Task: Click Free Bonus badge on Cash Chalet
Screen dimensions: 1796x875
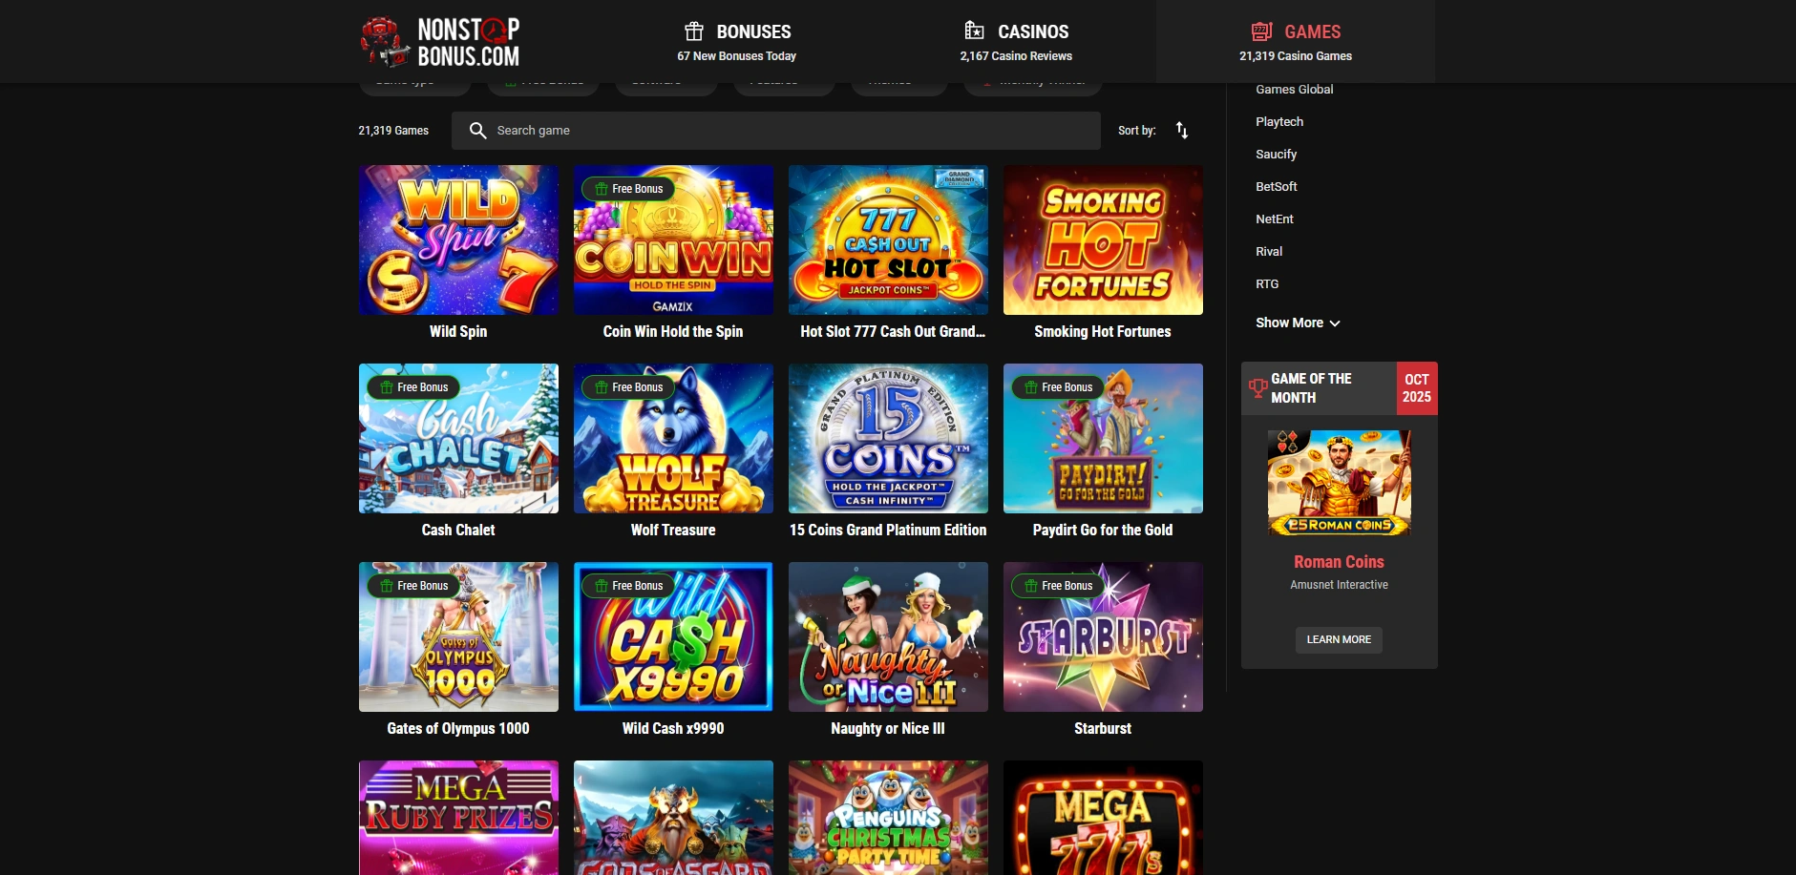Action: [413, 387]
